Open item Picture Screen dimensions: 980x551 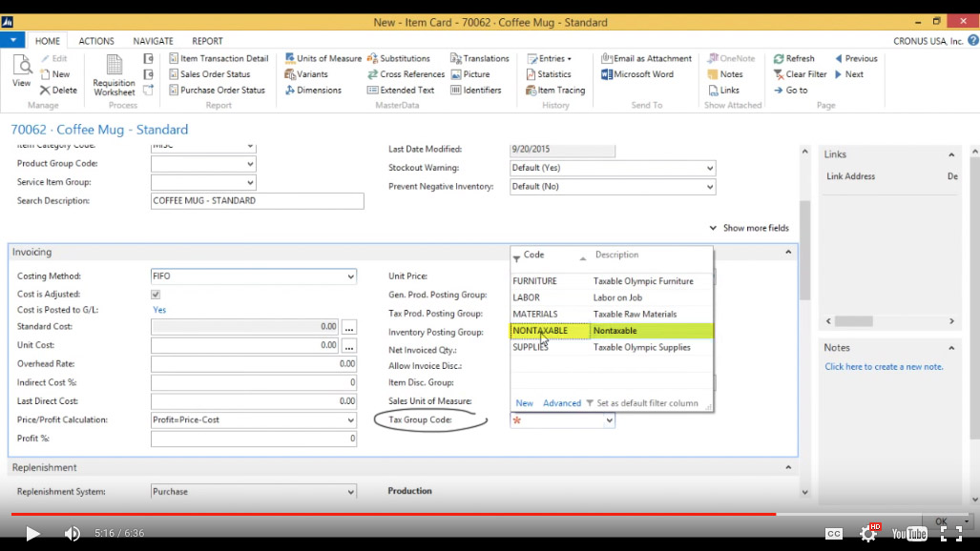[470, 73]
